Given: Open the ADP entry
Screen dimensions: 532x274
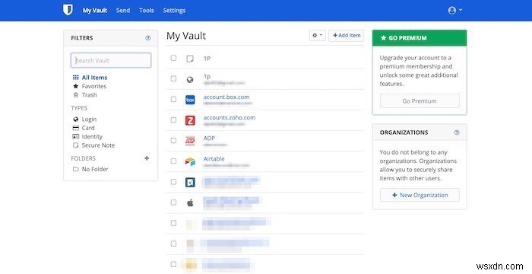Looking at the screenshot, I should coord(209,138).
